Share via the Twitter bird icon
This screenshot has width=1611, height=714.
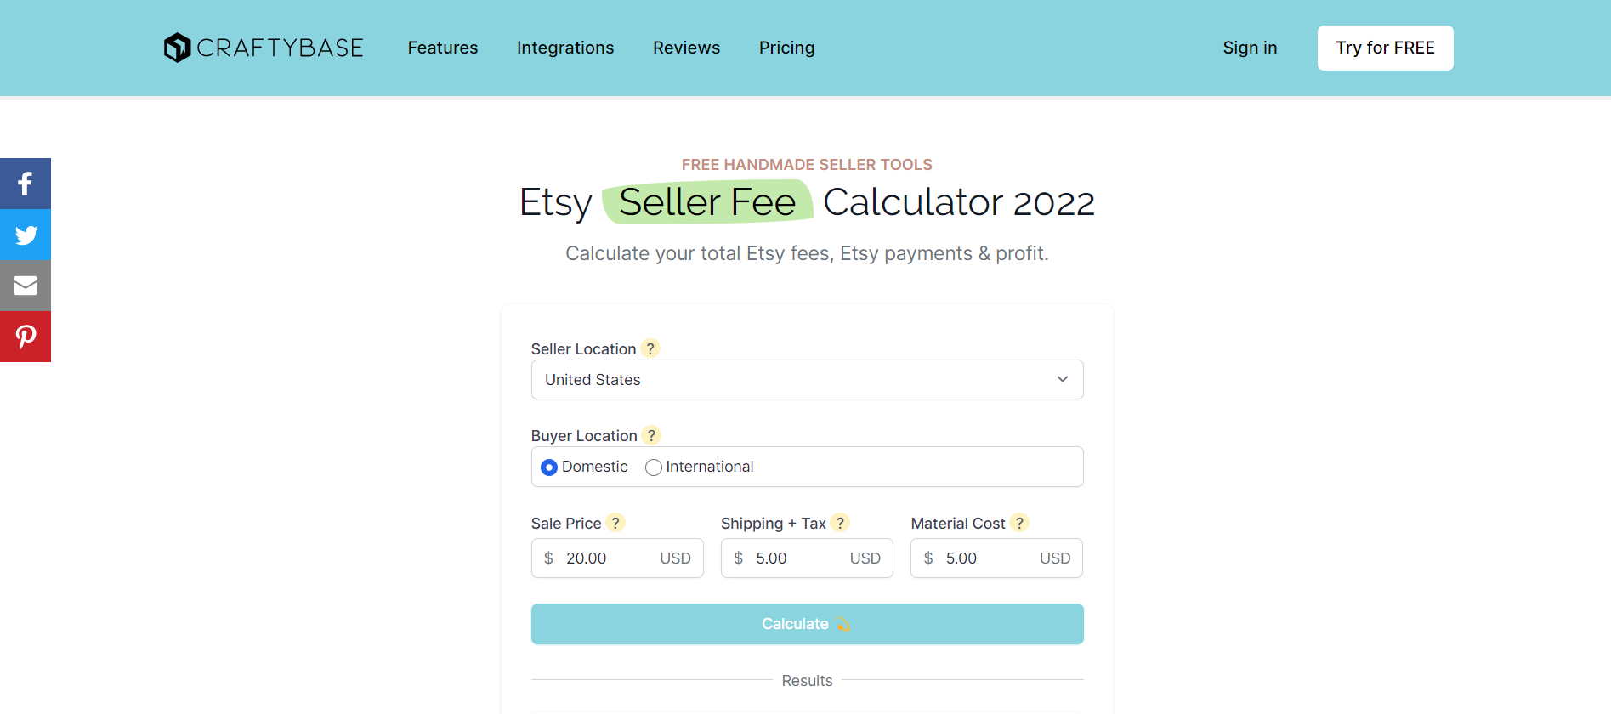[26, 235]
